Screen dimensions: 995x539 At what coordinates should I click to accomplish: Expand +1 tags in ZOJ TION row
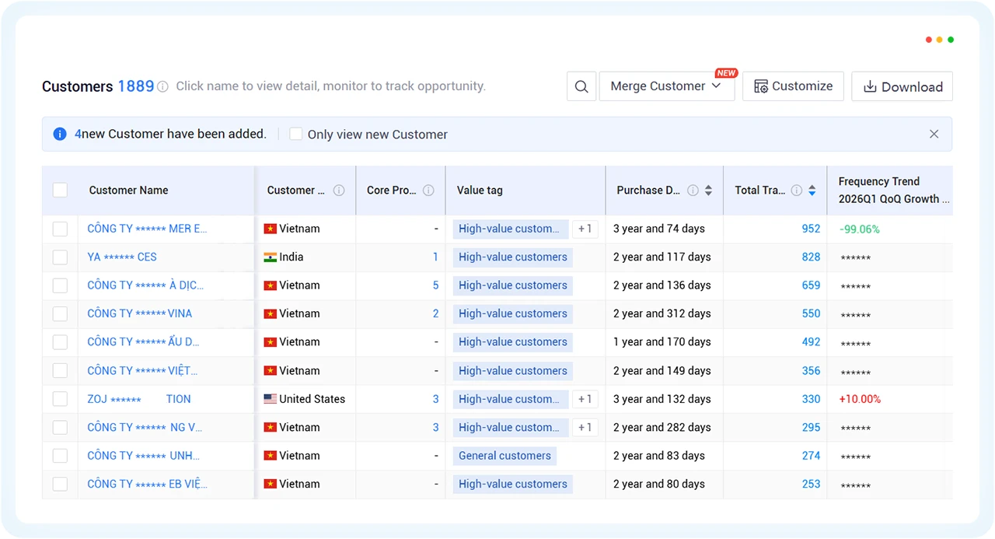click(x=585, y=399)
